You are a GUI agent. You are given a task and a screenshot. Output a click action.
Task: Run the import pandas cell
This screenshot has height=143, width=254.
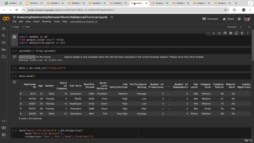point(14,37)
